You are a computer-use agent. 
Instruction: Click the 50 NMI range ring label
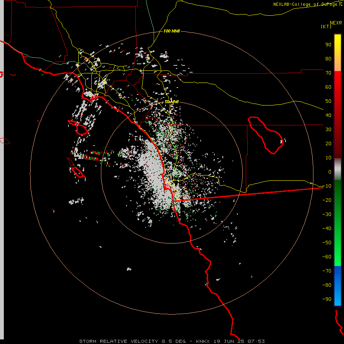[x=172, y=102]
